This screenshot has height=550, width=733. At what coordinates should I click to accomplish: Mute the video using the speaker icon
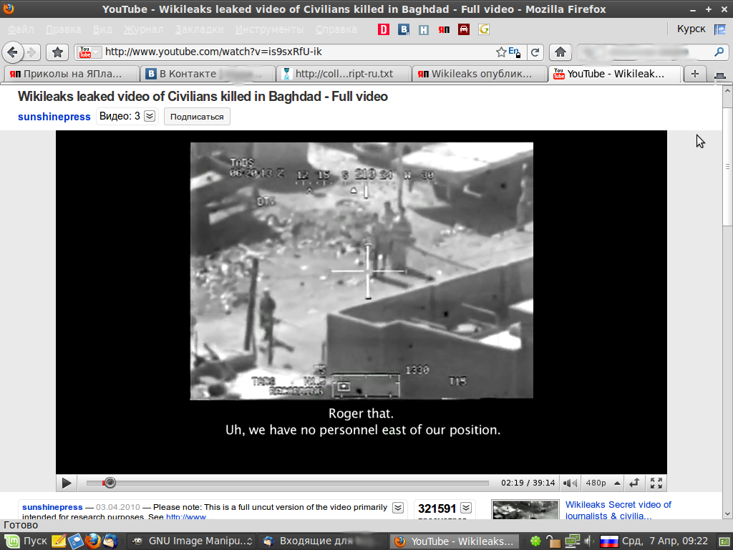[570, 483]
